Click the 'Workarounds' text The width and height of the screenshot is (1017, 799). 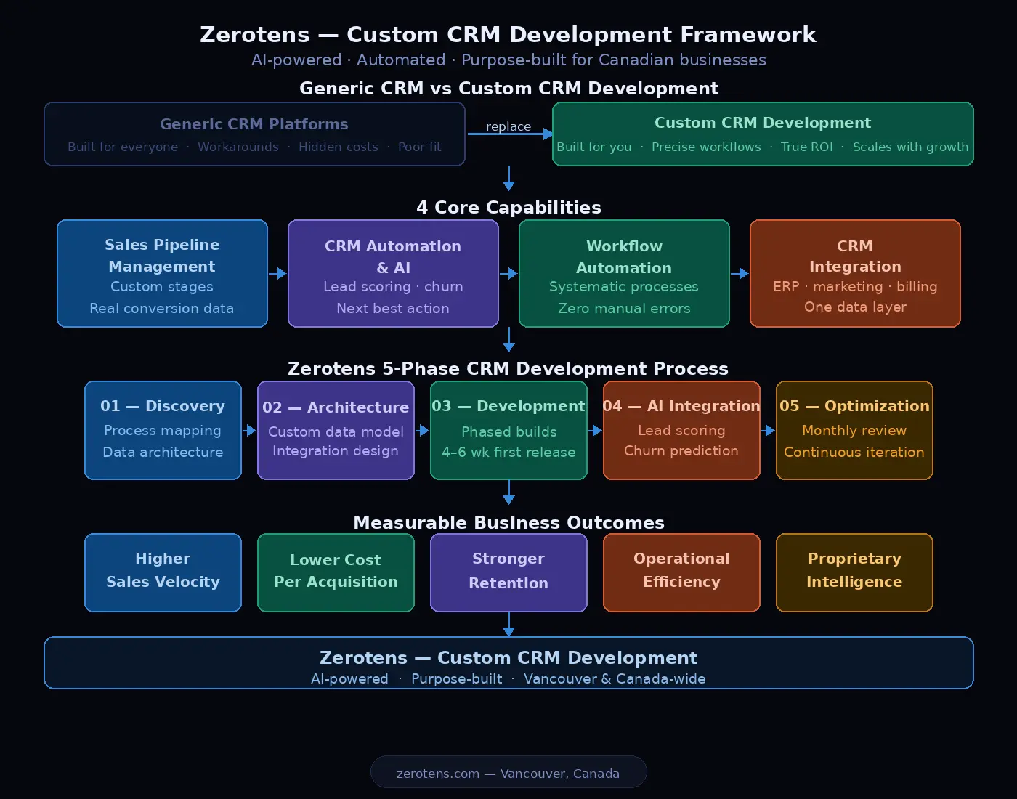tap(238, 147)
